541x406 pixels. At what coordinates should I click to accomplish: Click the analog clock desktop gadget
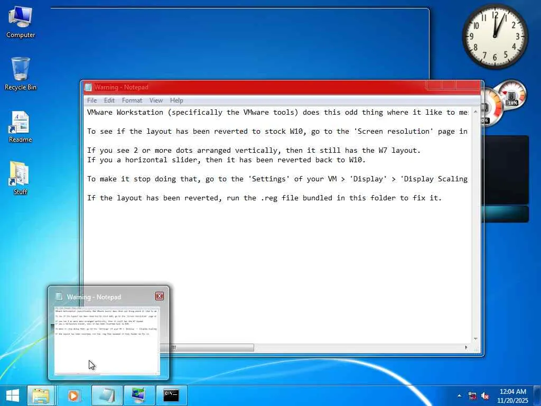[495, 36]
